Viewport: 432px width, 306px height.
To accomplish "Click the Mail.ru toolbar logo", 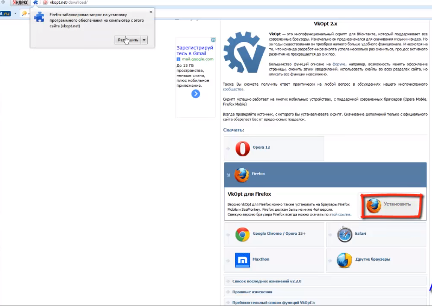I will [x=5, y=13].
